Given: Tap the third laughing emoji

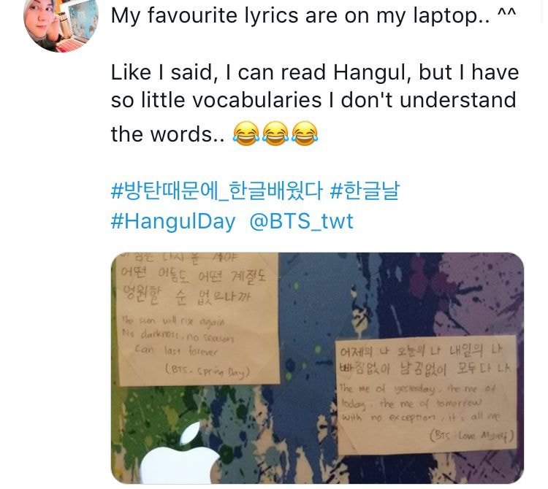Looking at the screenshot, I should [305, 134].
